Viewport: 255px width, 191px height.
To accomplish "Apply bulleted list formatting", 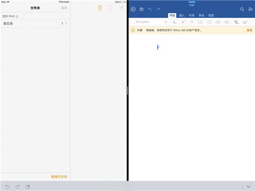I will pos(201,22).
